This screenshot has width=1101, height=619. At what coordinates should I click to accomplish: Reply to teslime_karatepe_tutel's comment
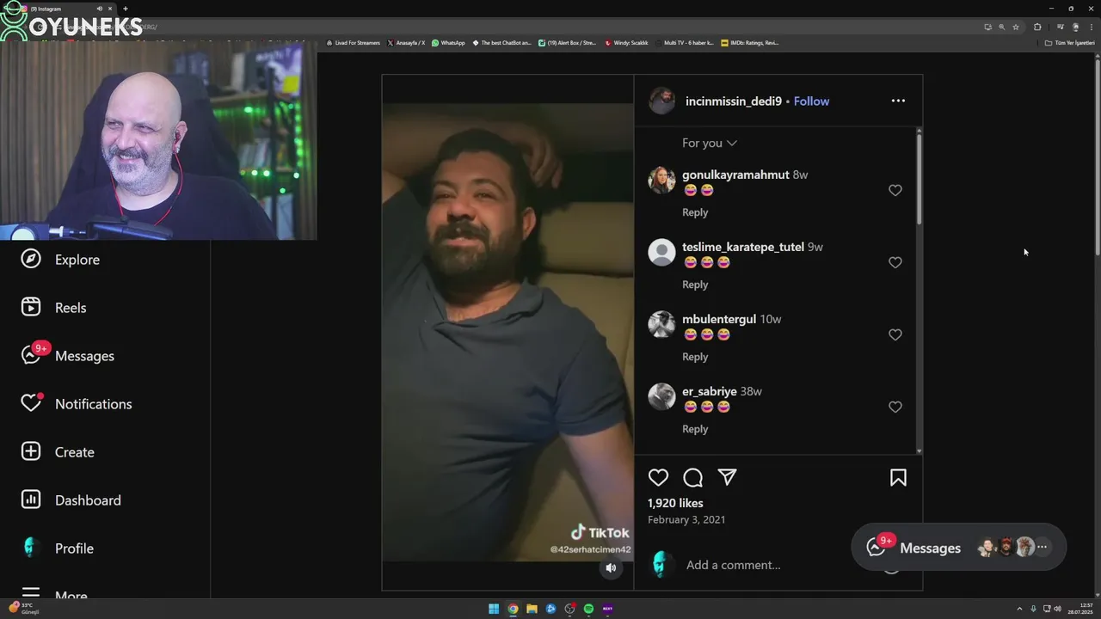(695, 285)
